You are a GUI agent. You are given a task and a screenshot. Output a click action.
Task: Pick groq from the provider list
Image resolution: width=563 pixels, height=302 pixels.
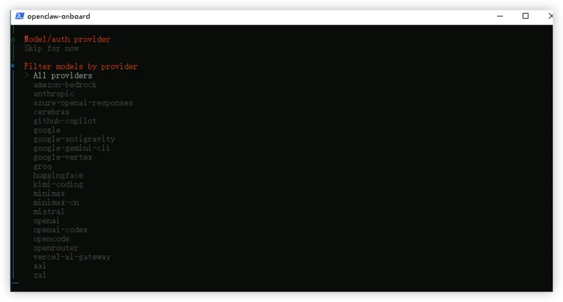point(42,167)
